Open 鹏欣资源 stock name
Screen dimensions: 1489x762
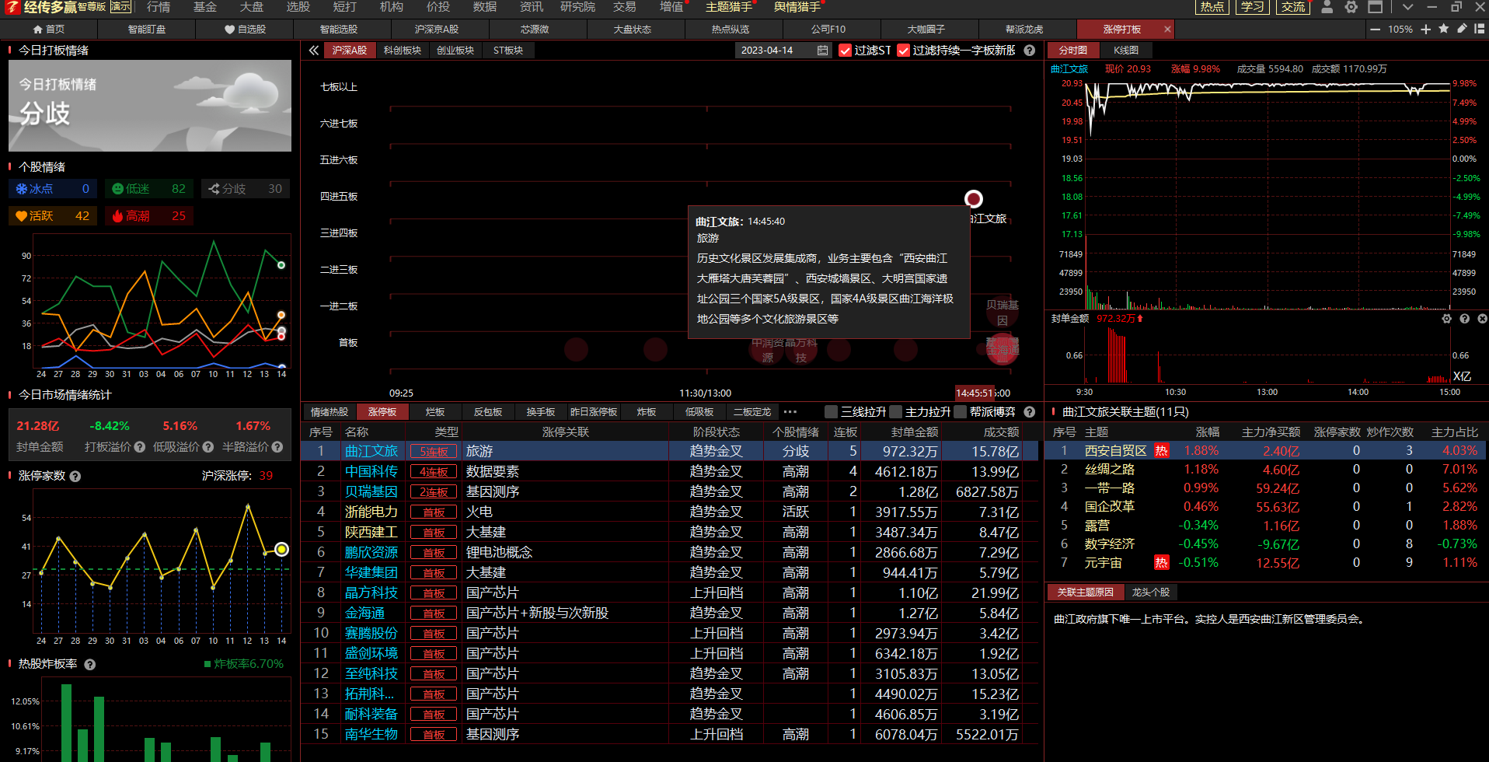point(371,552)
